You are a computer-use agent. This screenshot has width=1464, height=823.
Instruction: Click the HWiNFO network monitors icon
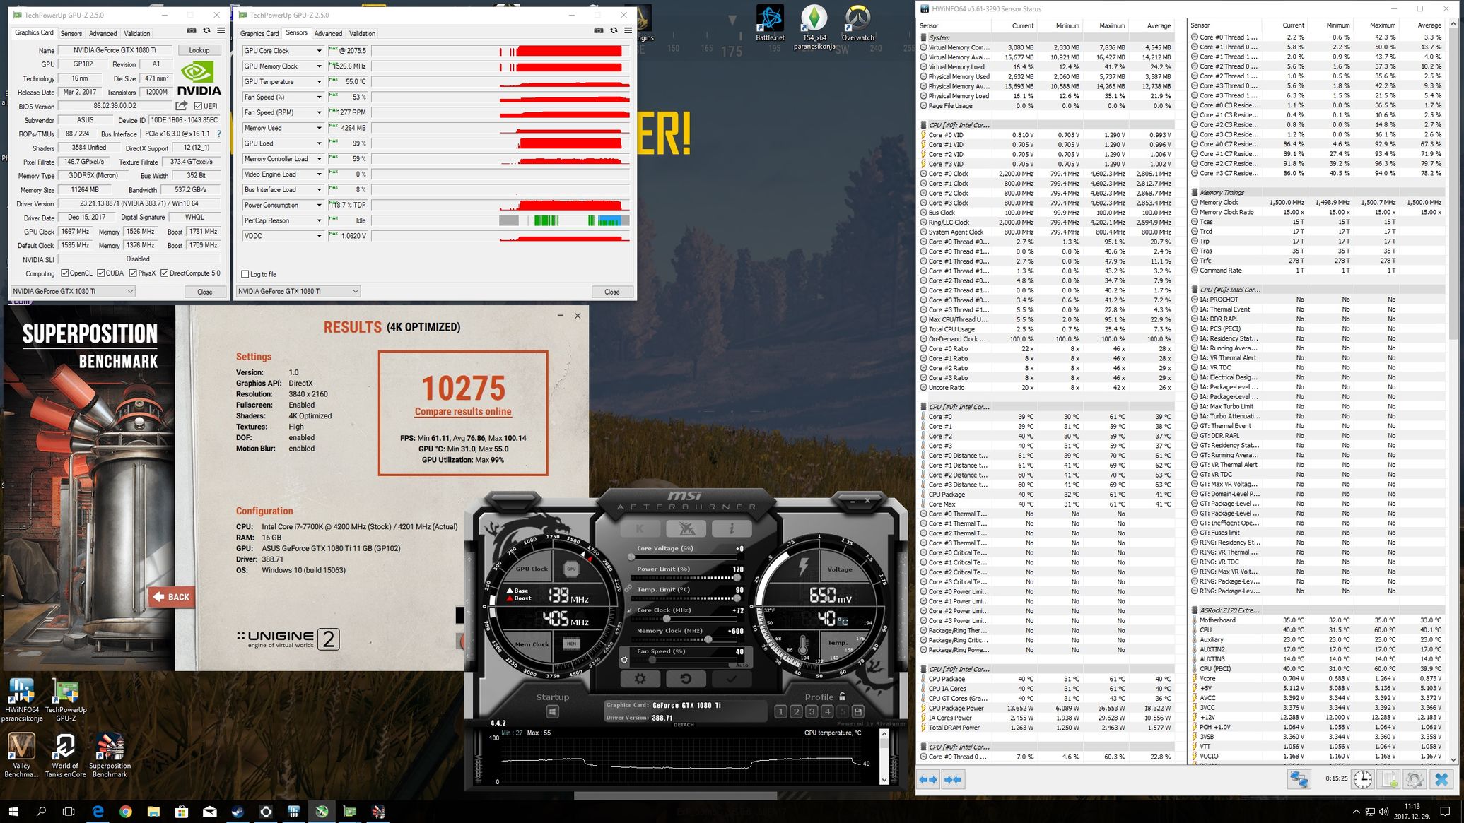1299,779
